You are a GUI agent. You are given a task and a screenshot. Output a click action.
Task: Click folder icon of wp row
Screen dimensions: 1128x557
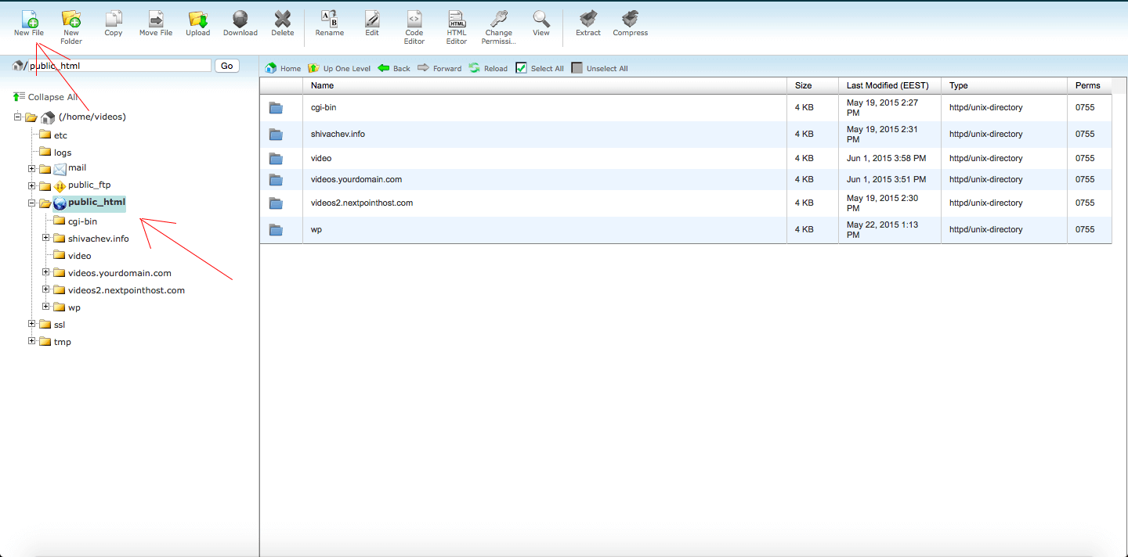tap(276, 230)
